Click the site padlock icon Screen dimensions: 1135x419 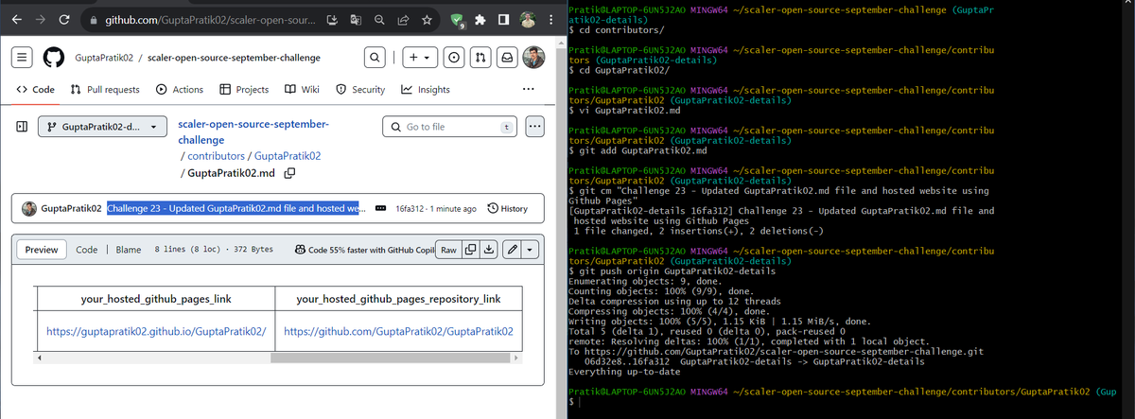click(92, 20)
